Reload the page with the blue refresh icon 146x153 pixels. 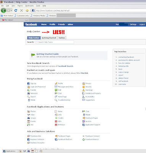(x=16, y=10)
